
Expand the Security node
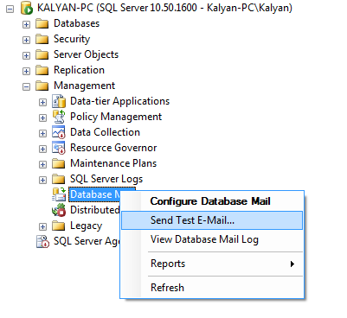[x=26, y=40]
